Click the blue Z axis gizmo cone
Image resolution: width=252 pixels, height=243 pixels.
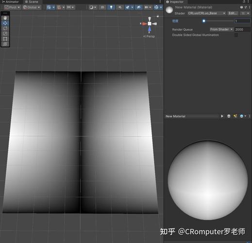pos(150,29)
